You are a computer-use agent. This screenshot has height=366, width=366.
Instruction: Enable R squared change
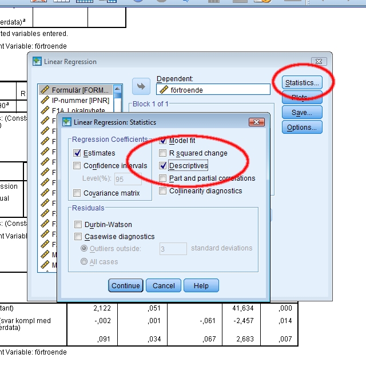pos(163,153)
